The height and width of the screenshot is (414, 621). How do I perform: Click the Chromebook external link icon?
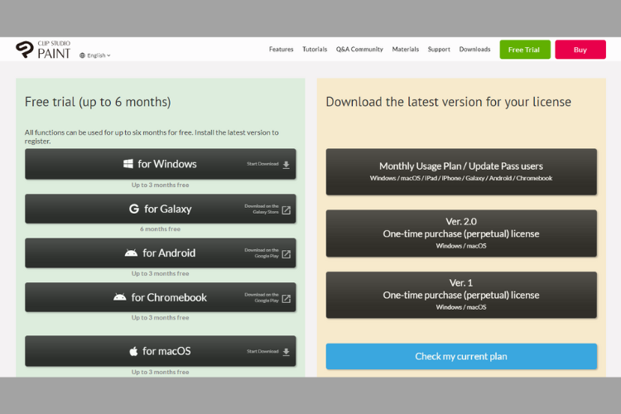click(x=286, y=298)
